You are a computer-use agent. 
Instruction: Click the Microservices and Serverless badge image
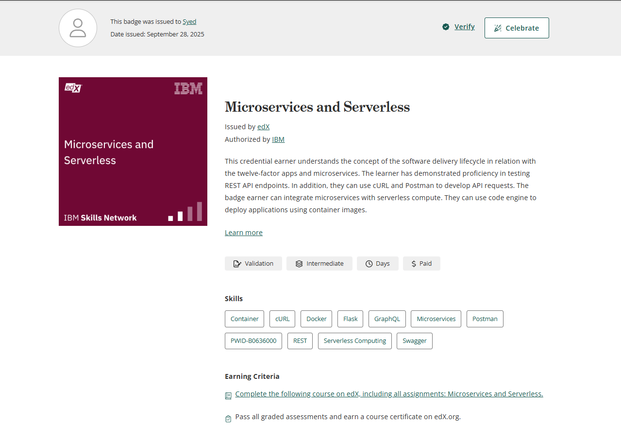pyautogui.click(x=133, y=152)
